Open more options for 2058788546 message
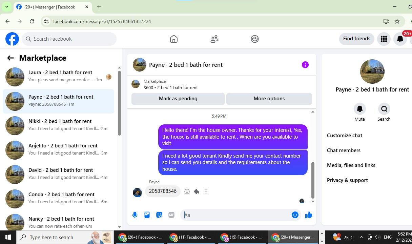Image resolution: width=412 pixels, height=244 pixels. [x=206, y=191]
